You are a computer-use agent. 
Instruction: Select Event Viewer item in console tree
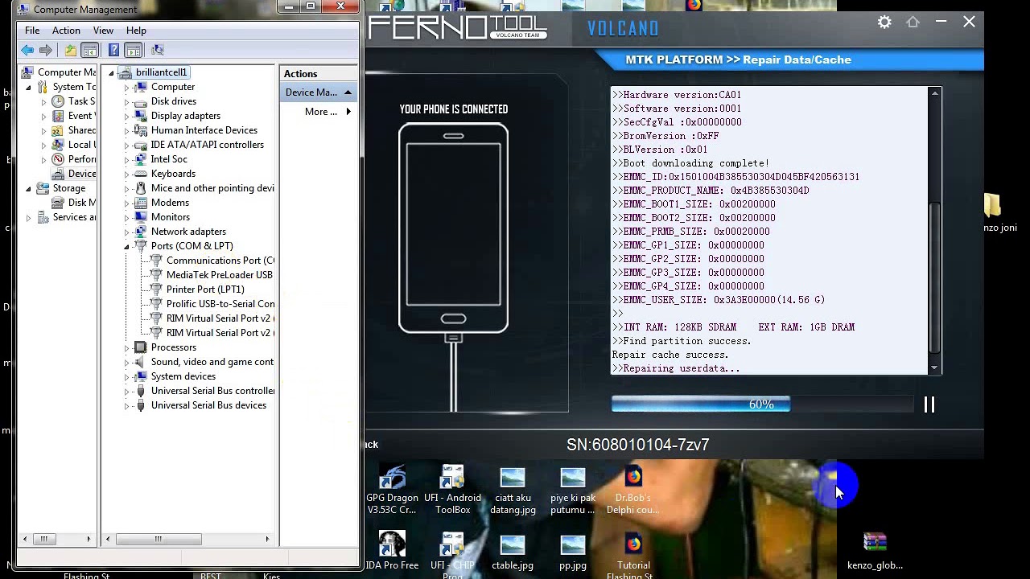73,116
